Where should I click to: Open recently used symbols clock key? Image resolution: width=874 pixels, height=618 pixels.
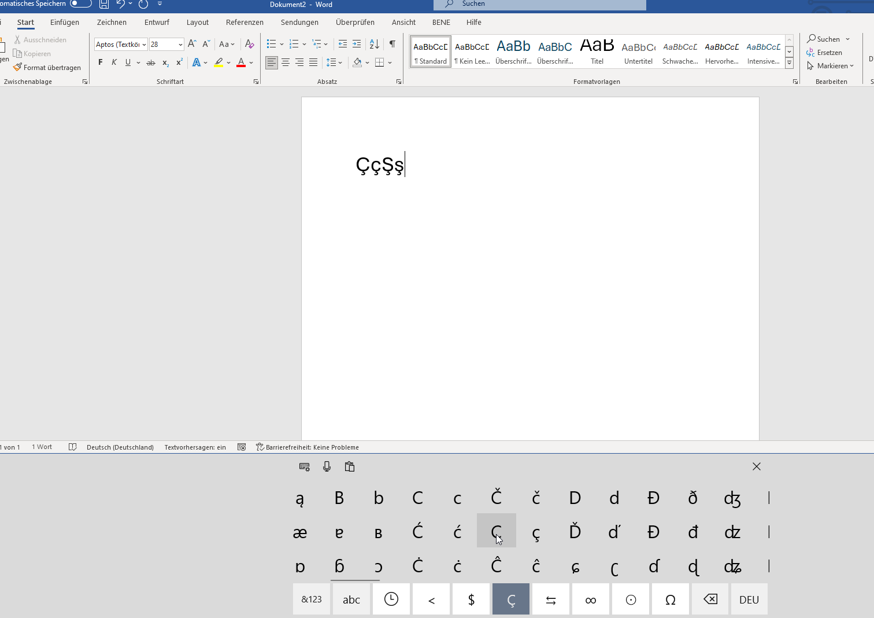391,599
